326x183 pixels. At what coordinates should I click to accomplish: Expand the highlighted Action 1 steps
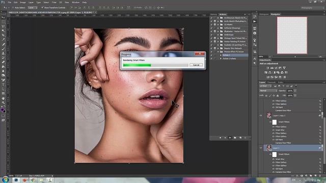[x=221, y=55]
